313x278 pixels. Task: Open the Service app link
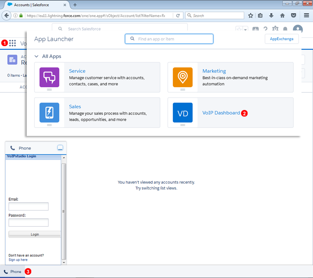[77, 71]
